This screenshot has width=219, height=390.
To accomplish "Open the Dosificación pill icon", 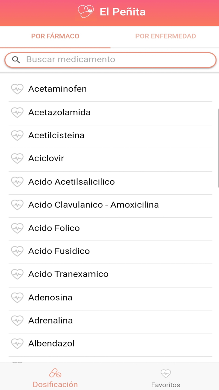I will pos(55,373).
